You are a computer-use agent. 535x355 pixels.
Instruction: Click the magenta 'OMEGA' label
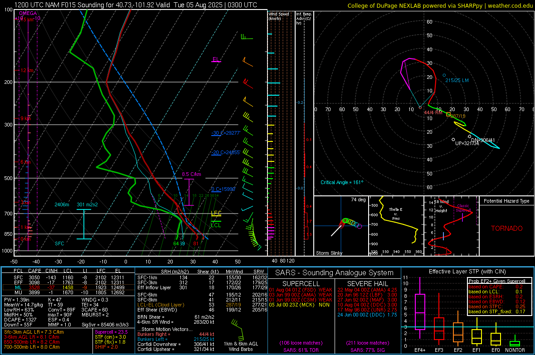click(28, 13)
